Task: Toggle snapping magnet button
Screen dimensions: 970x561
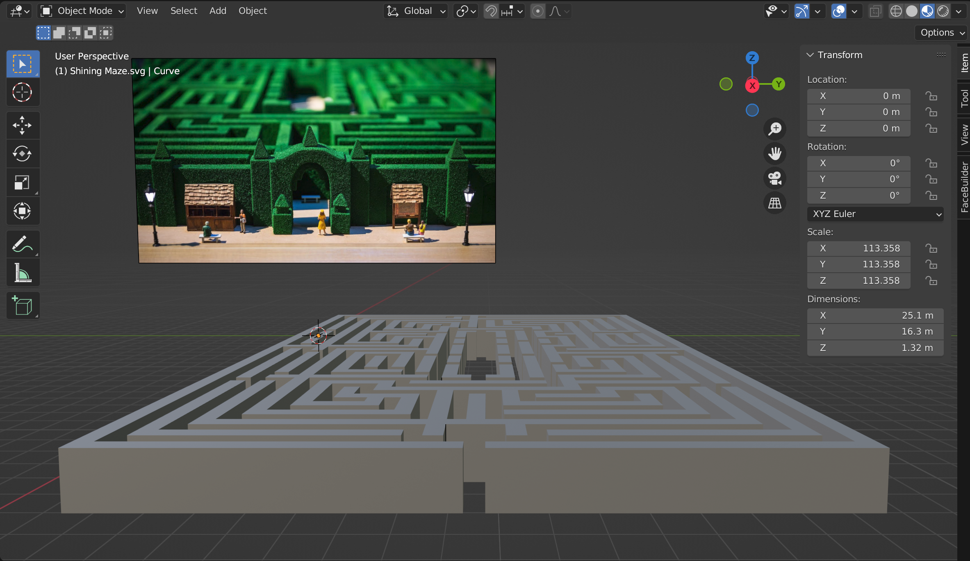Action: pyautogui.click(x=491, y=11)
